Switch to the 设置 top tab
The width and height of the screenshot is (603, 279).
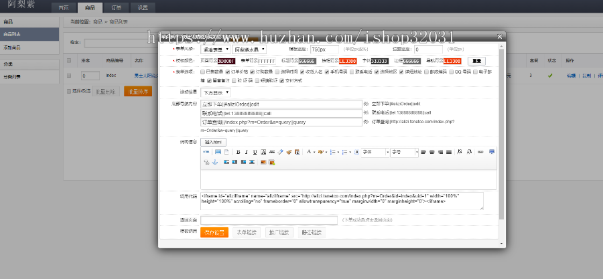tap(143, 7)
